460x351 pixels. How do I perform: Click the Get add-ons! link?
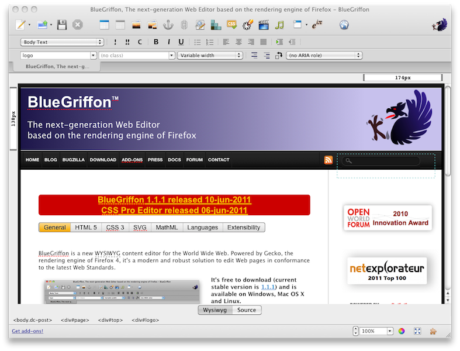[27, 331]
